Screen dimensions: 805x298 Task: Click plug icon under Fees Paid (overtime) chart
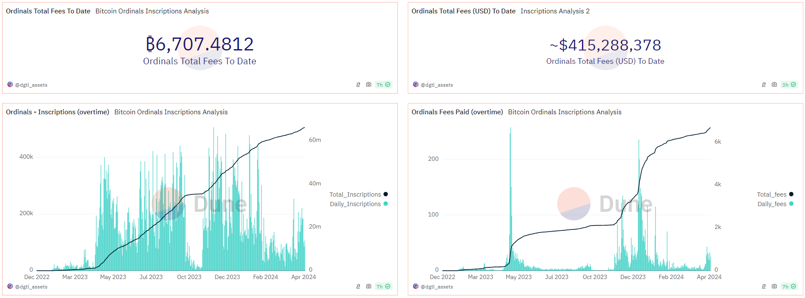(x=763, y=286)
